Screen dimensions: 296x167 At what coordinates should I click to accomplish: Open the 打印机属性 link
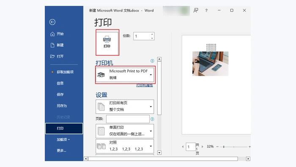(145, 85)
